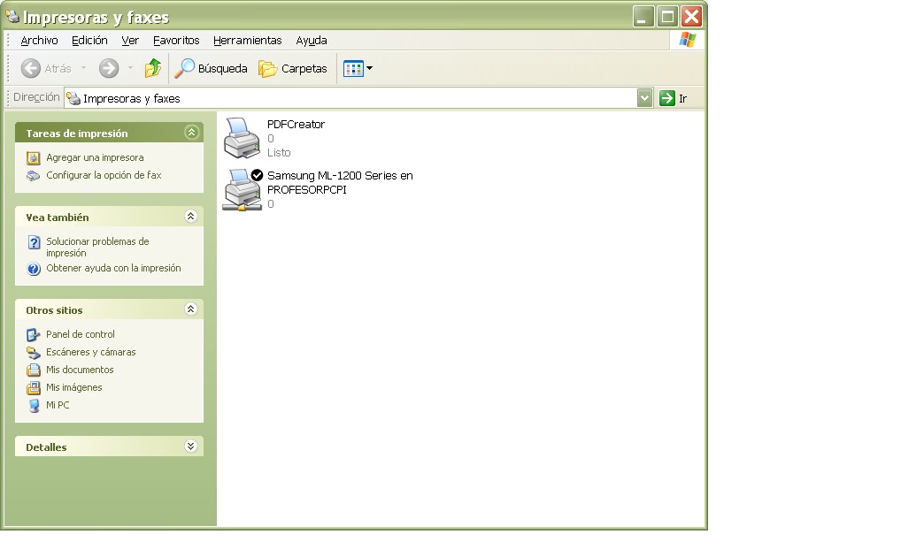Click the PDFCreator printer name
This screenshot has width=924, height=542.
(296, 124)
